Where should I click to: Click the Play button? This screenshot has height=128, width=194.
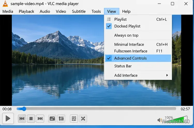tap(8, 118)
